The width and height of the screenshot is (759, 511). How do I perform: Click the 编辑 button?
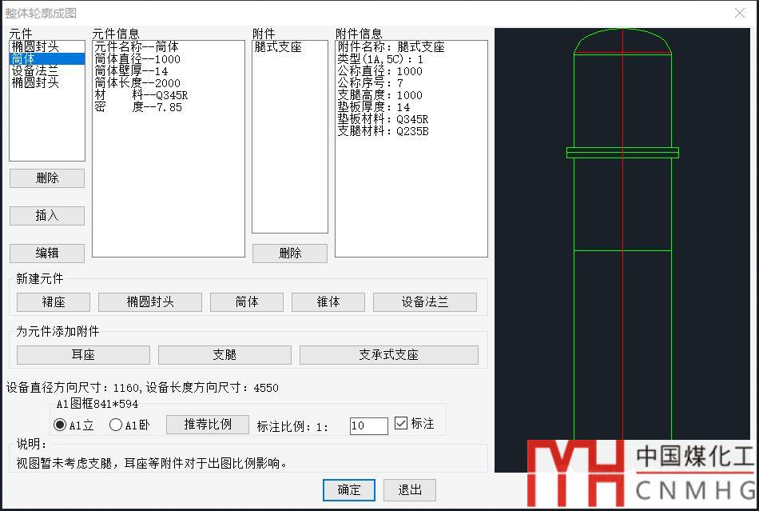[x=47, y=253]
